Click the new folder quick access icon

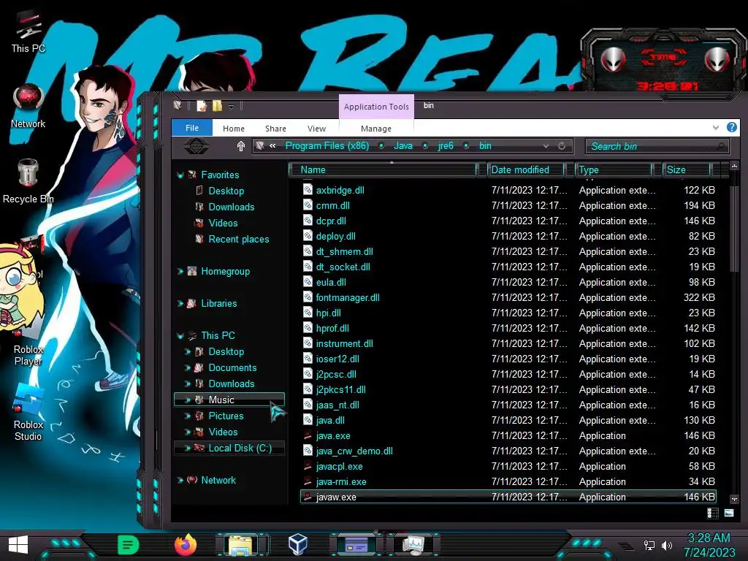click(x=217, y=105)
